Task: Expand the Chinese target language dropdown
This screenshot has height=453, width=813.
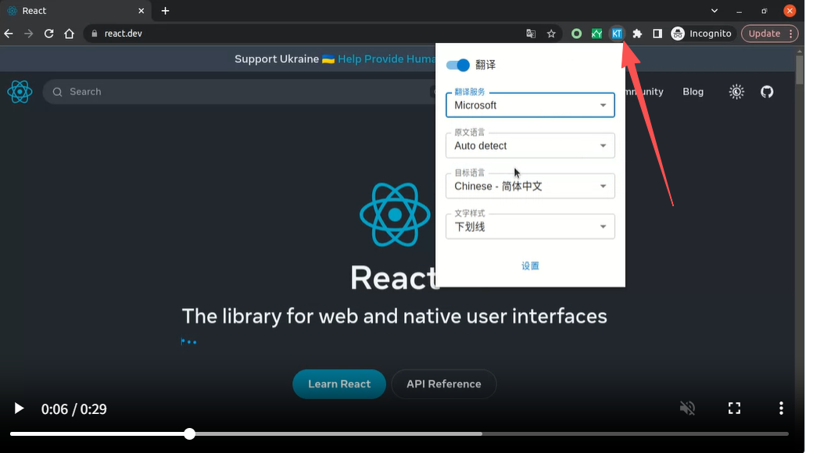Action: point(530,187)
